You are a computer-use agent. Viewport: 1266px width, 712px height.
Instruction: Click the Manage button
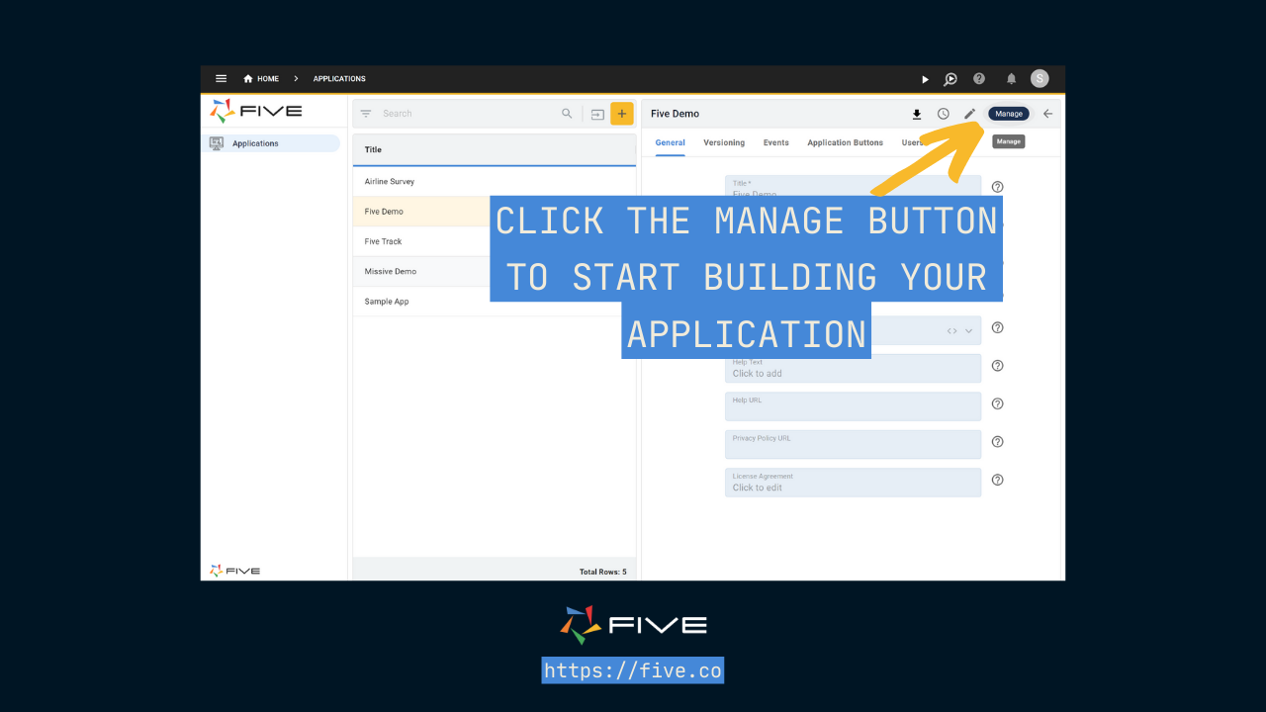[1008, 114]
